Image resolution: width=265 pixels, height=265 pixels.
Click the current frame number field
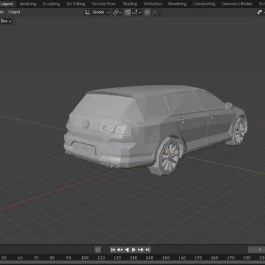click(256, 250)
